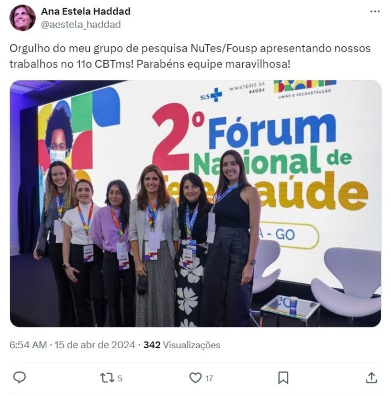This screenshot has height=396, width=391.
Task: Open the @aestela_haddad handle link
Action: click(x=81, y=25)
